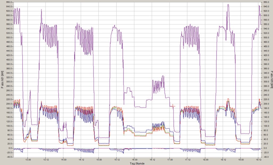Click the blue cursor marker on the purple curve
Image resolution: width=273 pixels, height=165 pixels.
(x=88, y=54)
